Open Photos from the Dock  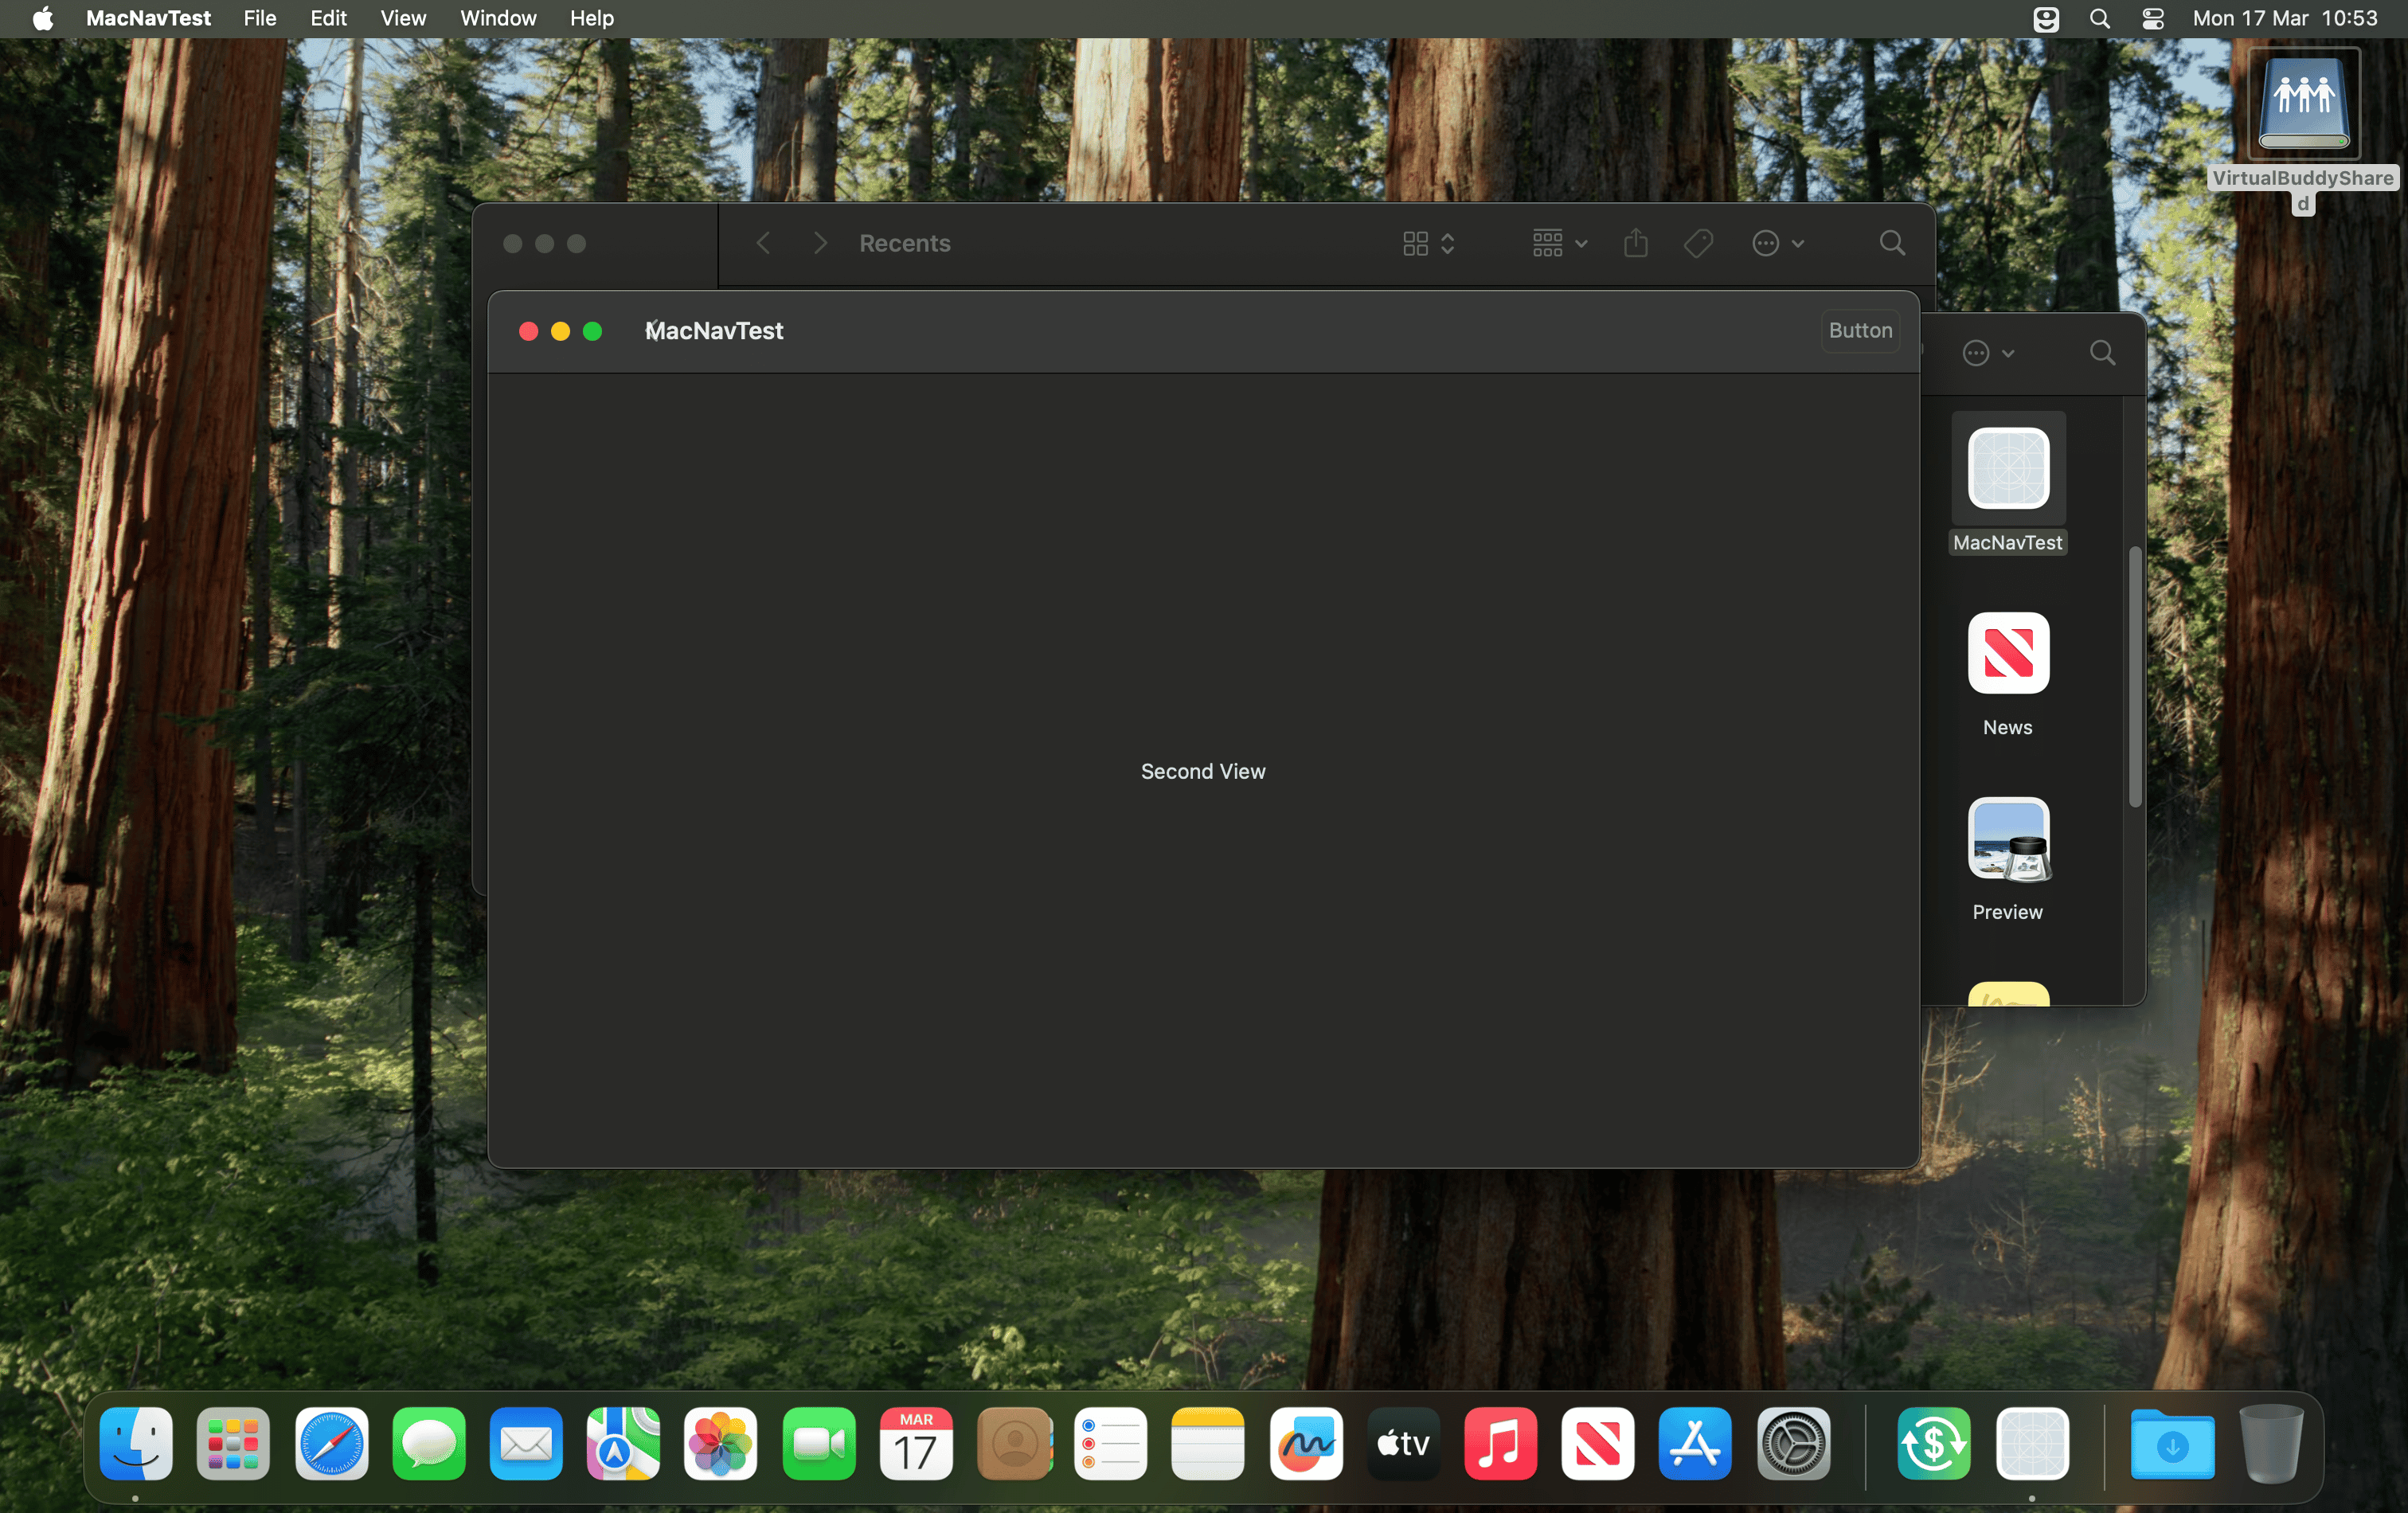tap(720, 1443)
